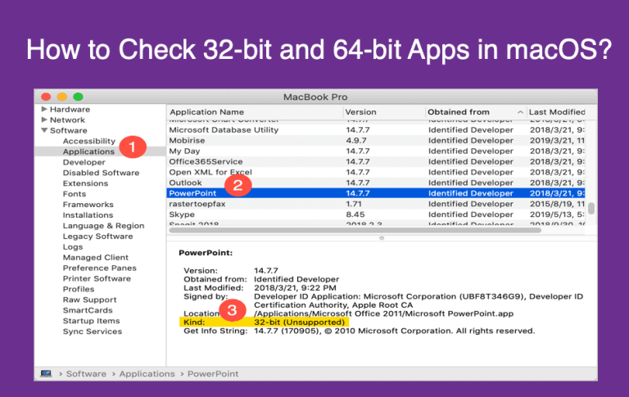Select the Mobirise application row
Screen dimensions: 629x397
pos(375,140)
